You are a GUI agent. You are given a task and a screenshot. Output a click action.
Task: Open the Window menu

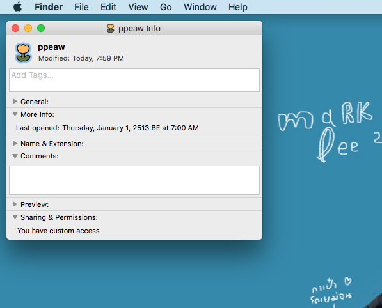[x=200, y=7]
